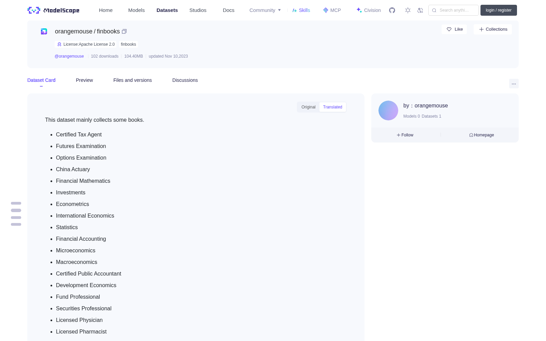Screen dimensions: 546x341
Task: Click 'Models 0' in author card
Action: point(412,116)
